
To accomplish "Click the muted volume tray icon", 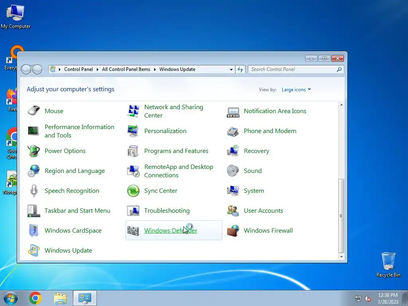I will click(368, 299).
